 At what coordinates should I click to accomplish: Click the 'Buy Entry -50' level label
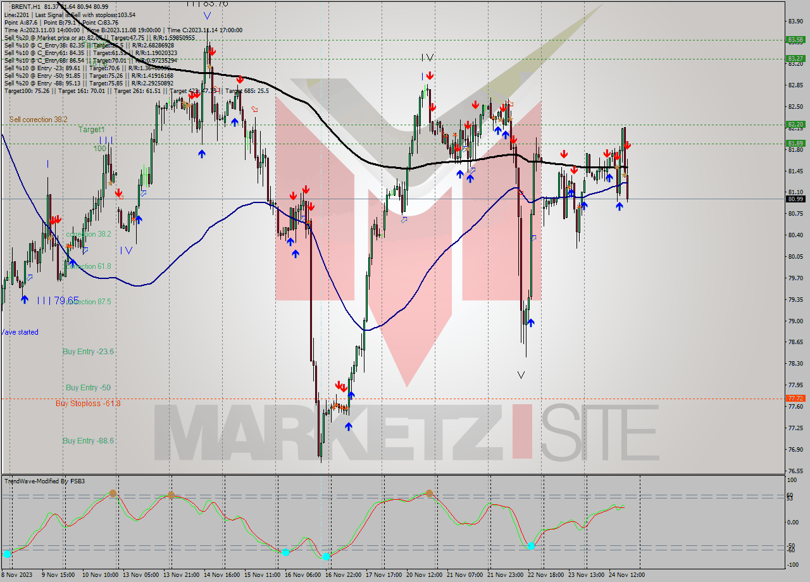click(88, 387)
